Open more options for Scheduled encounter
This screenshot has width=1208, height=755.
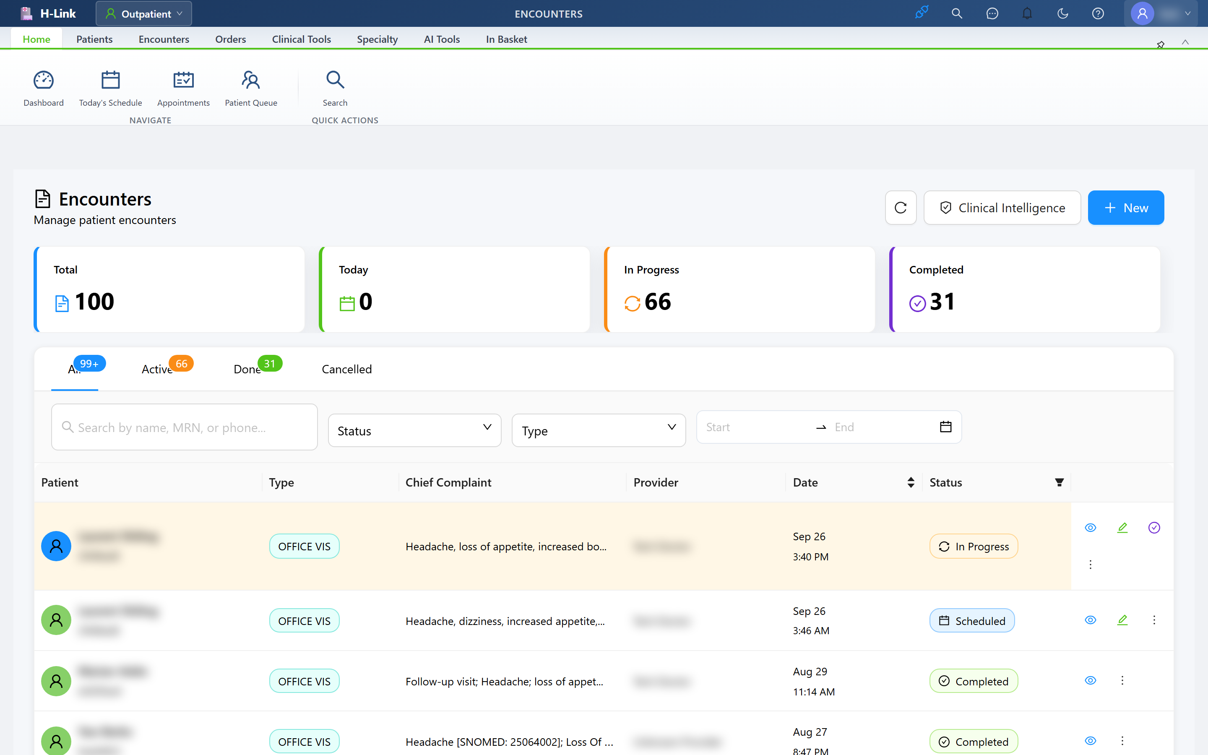pyautogui.click(x=1154, y=620)
